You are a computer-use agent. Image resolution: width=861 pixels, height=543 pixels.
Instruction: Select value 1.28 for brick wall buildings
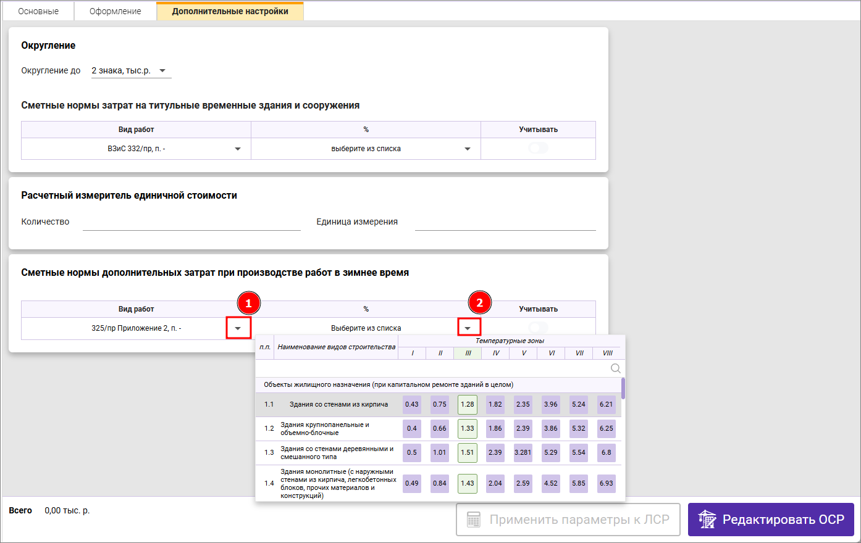[x=467, y=405]
